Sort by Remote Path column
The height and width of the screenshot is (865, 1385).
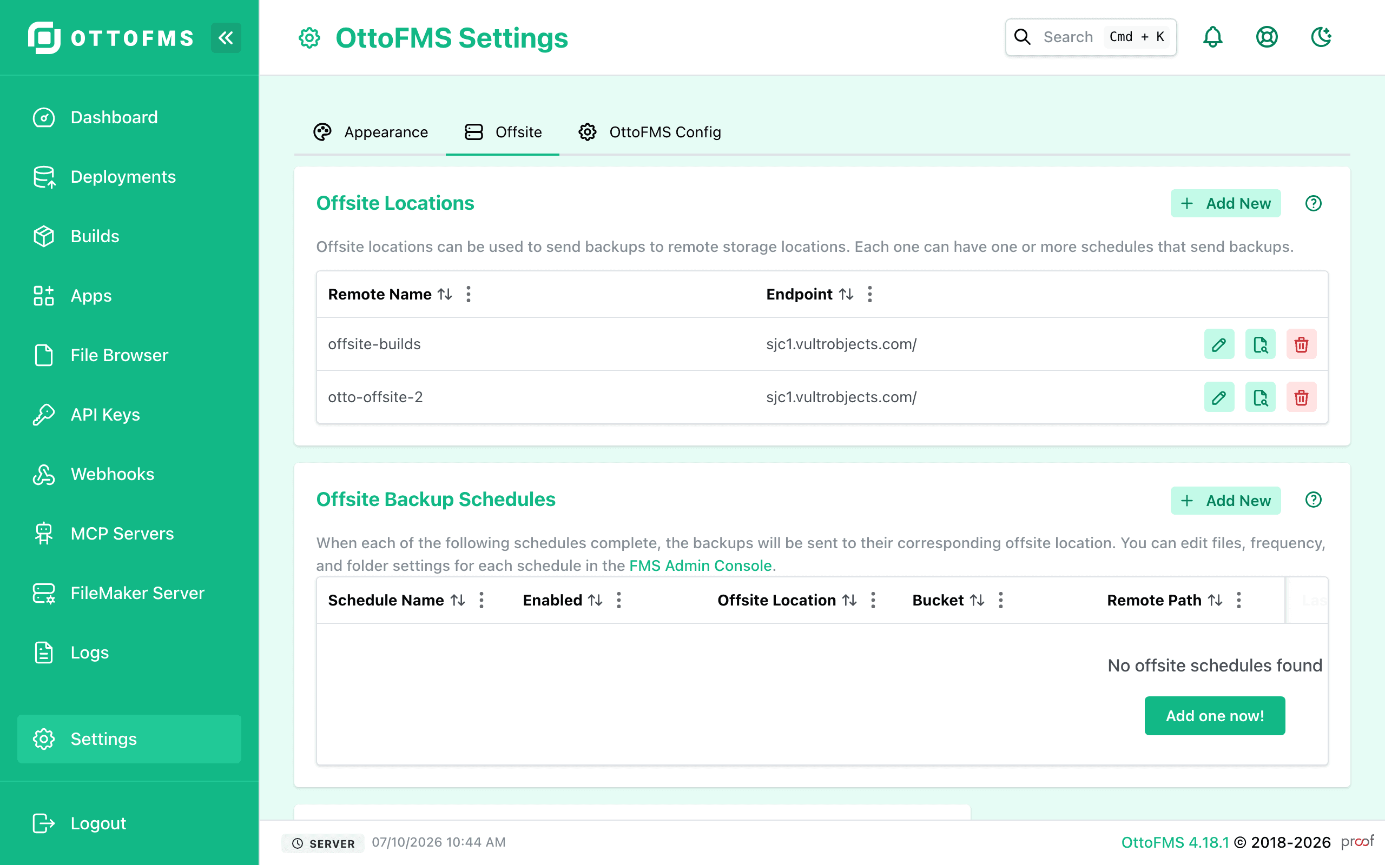[x=1215, y=600]
